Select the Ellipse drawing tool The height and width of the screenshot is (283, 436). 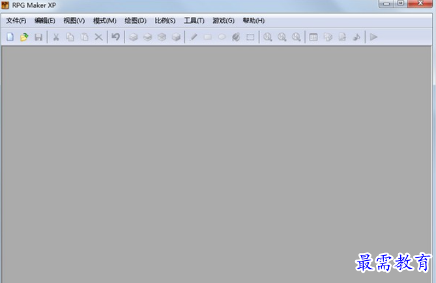click(222, 37)
